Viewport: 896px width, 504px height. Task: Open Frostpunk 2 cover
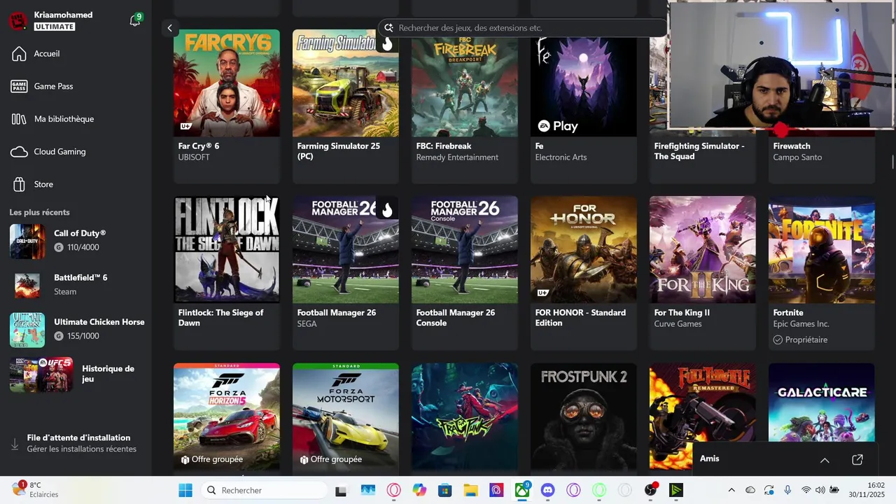pyautogui.click(x=584, y=416)
